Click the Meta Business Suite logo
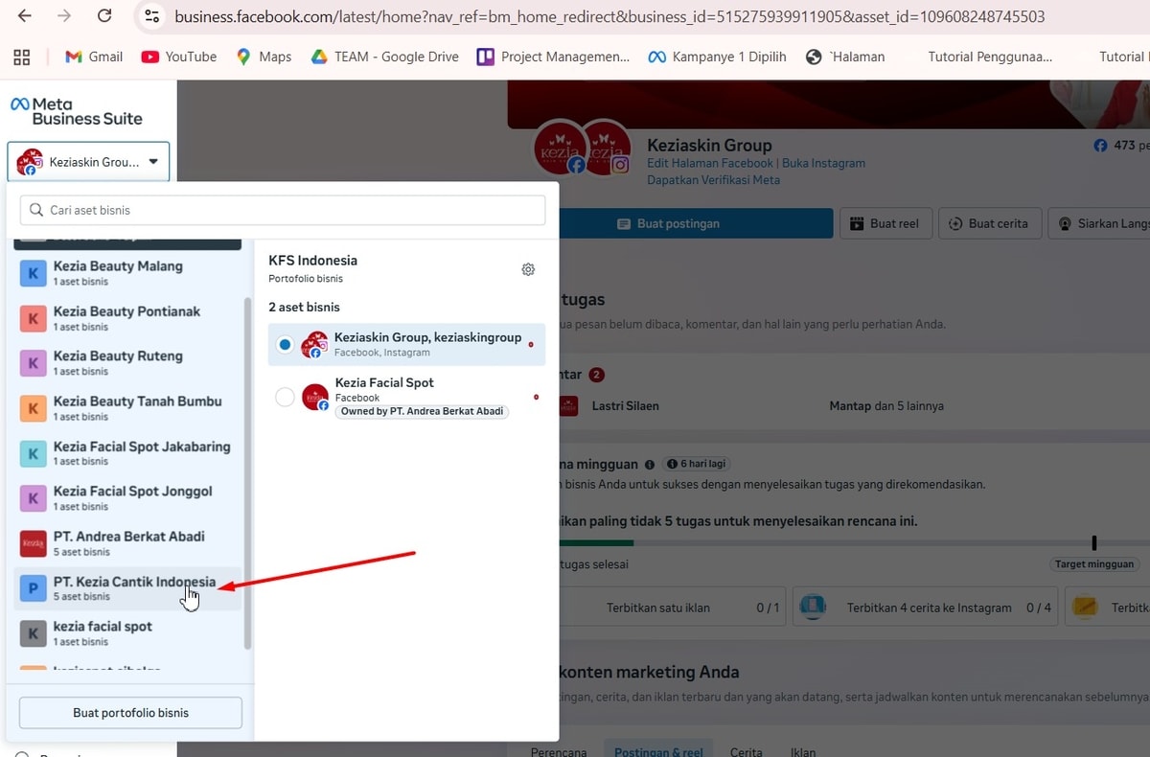This screenshot has width=1150, height=757. [76, 111]
